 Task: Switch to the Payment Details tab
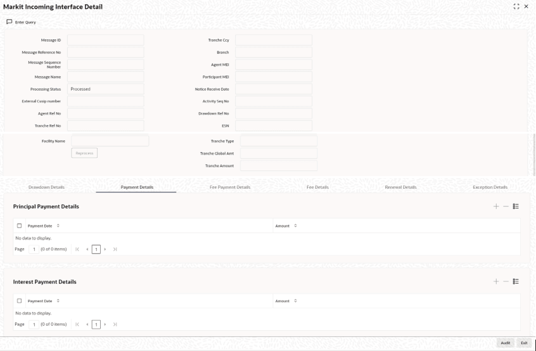pos(137,188)
